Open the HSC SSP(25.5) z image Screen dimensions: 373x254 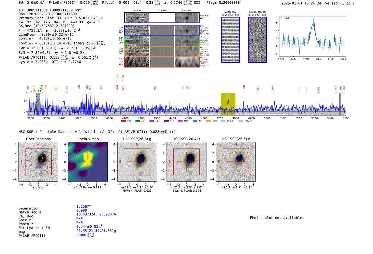coord(236,162)
